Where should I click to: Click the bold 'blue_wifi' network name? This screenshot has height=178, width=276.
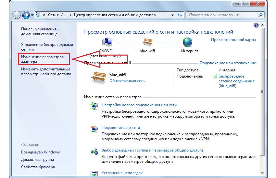[118, 75]
